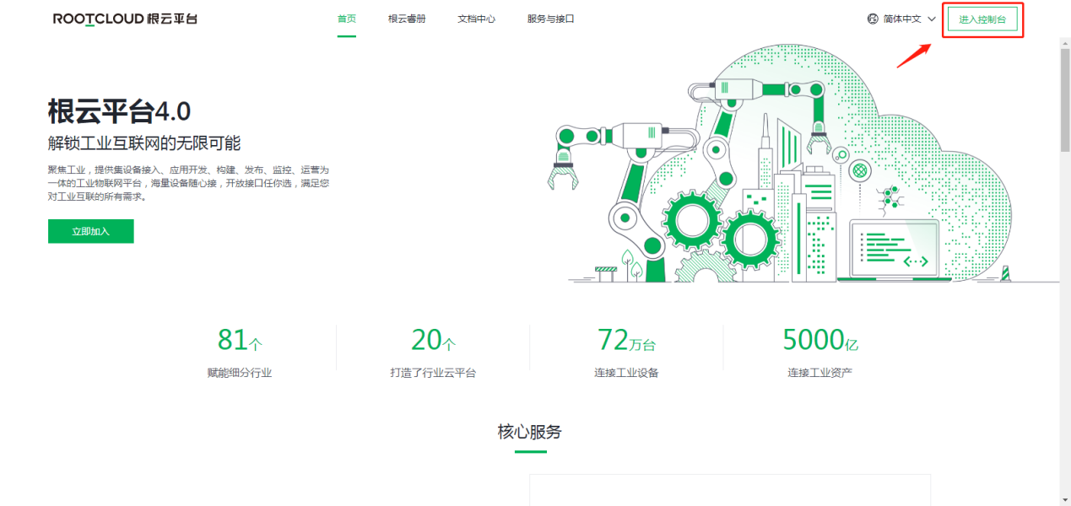Click the 简体中文 language label

902,19
